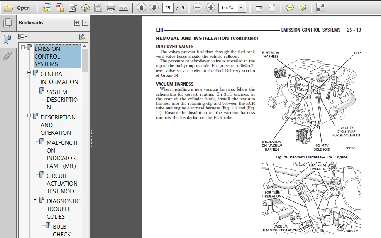The width and height of the screenshot is (381, 238).
Task: Go to previous page with up arrow
Action: [141, 8]
